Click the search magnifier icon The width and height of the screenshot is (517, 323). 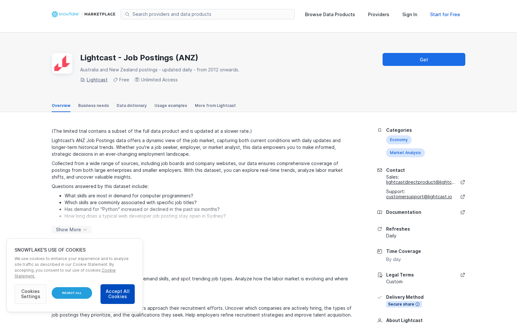click(x=127, y=14)
